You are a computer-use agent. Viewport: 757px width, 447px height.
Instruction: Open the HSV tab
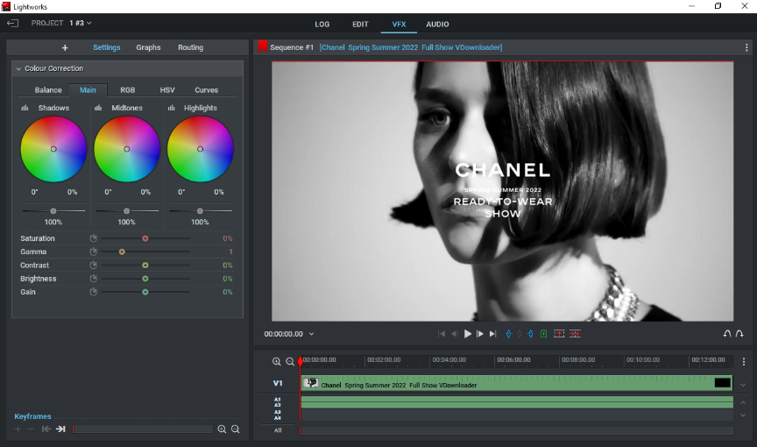tap(167, 89)
